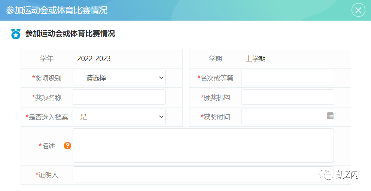The height and width of the screenshot is (191, 371).
Task: Click the dialog title in the header bar
Action: coord(57,10)
